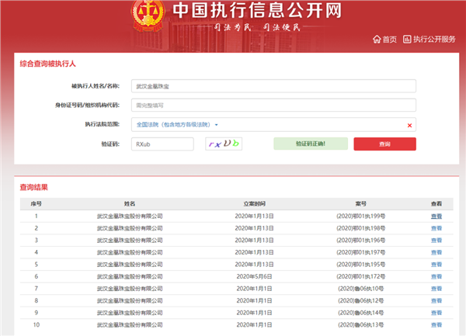
Task: Click the green 验证码正确 status button
Action: click(x=310, y=144)
